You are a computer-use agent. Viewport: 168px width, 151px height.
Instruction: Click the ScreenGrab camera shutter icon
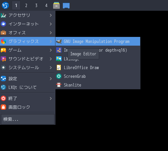pos(59,76)
